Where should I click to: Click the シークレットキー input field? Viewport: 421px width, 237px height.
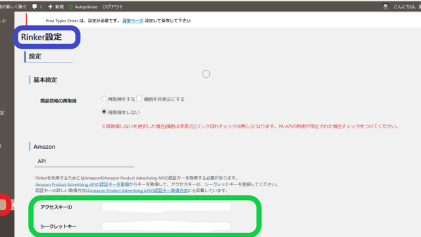pyautogui.click(x=166, y=226)
